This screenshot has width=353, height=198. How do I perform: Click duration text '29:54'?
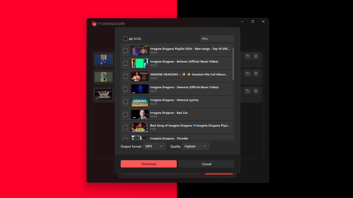[x=153, y=53]
